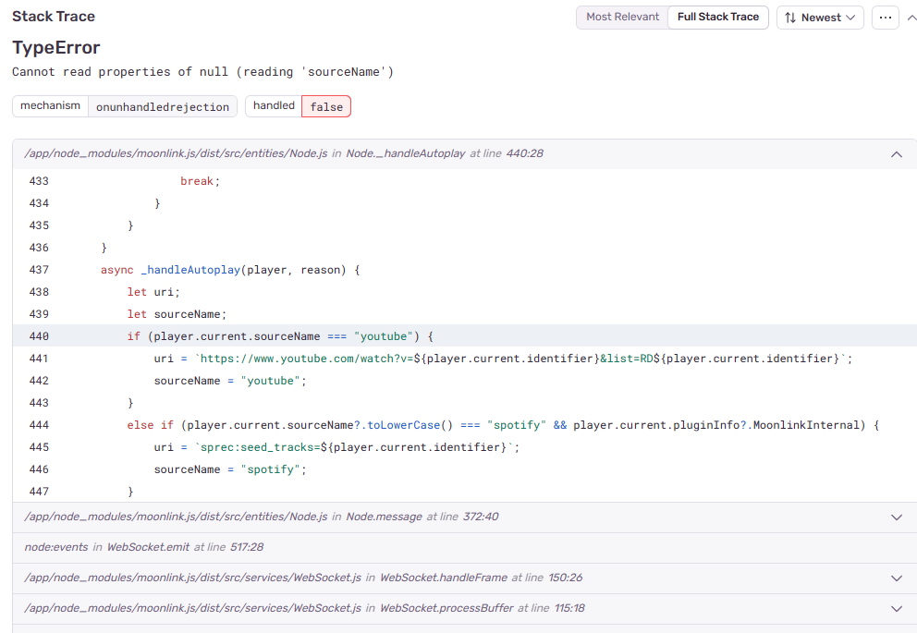Click the TypeError heading

pos(56,48)
